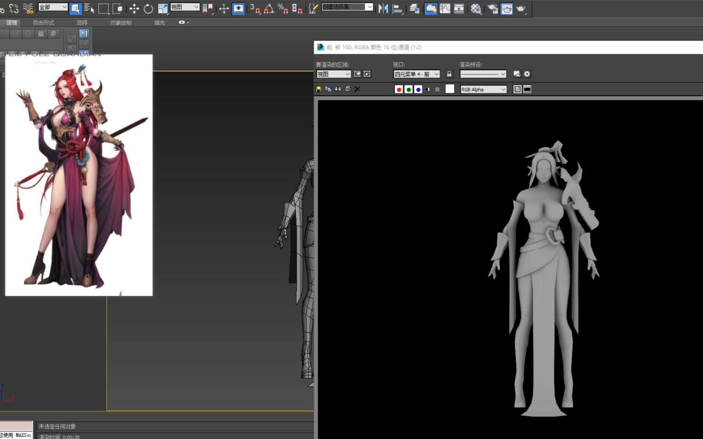This screenshot has height=439, width=703.
Task: Click the Environment and Effects icon
Action: click(x=527, y=74)
